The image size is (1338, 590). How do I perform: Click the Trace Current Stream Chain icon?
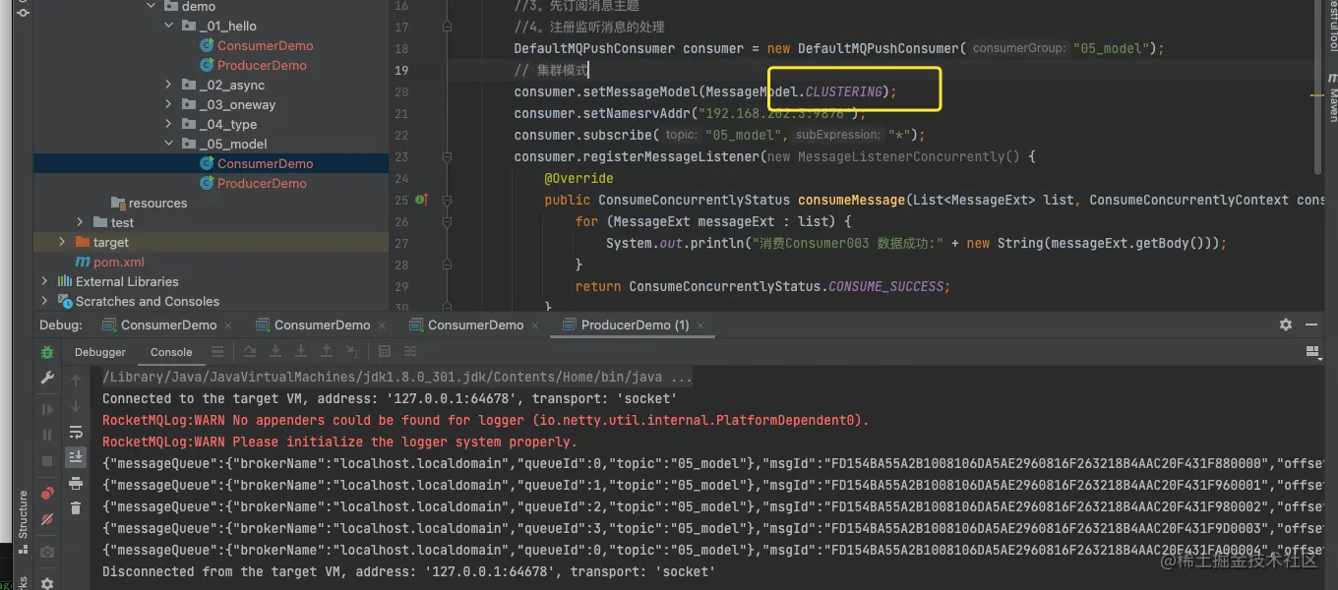click(x=410, y=352)
